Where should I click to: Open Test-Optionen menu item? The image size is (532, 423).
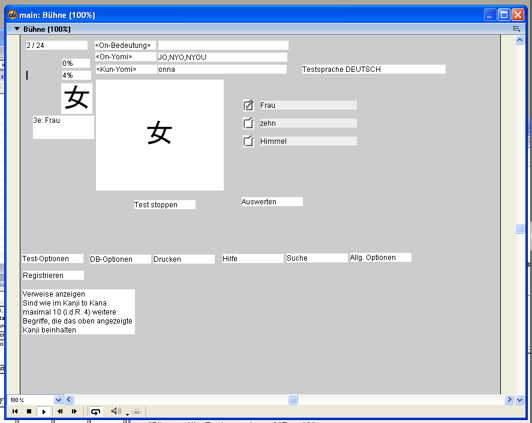point(53,259)
